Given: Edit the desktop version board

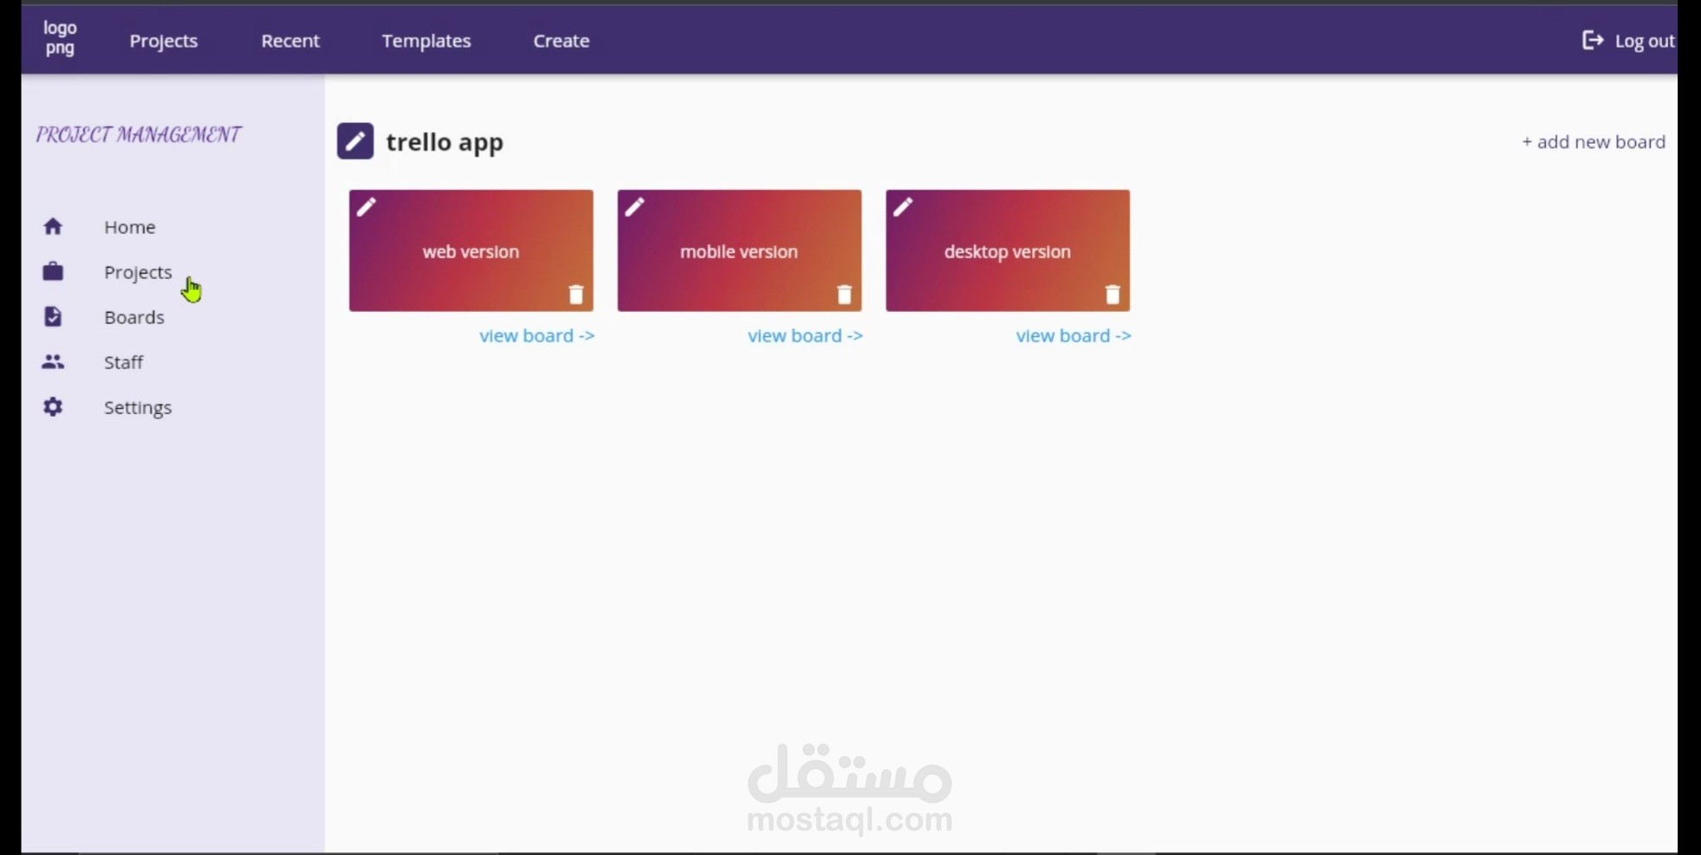Looking at the screenshot, I should 903,207.
